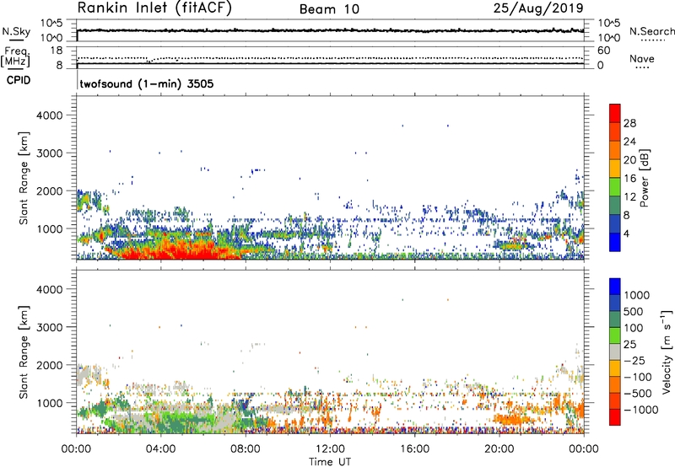Click the 'CPID' row label

click(19, 80)
